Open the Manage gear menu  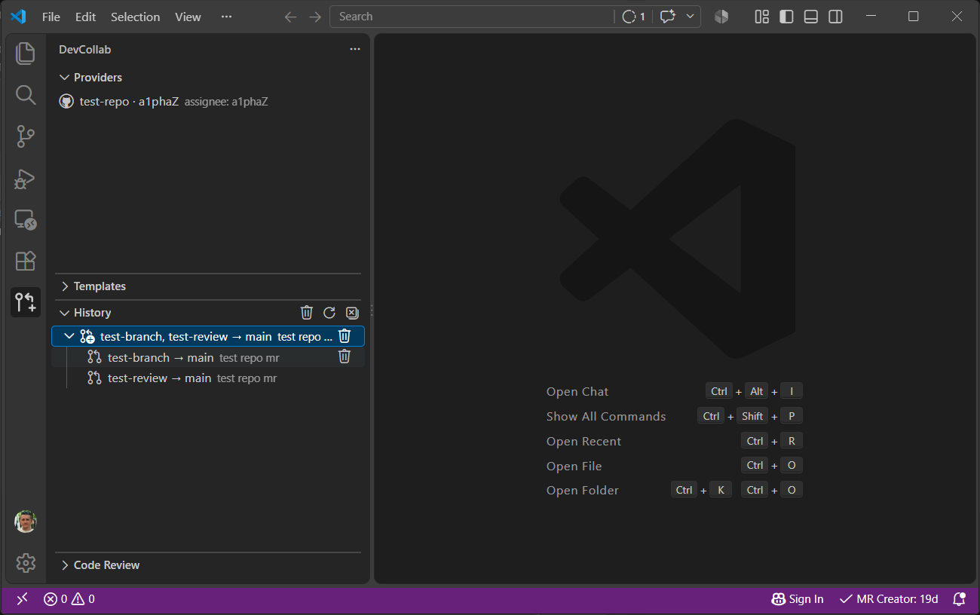click(26, 563)
